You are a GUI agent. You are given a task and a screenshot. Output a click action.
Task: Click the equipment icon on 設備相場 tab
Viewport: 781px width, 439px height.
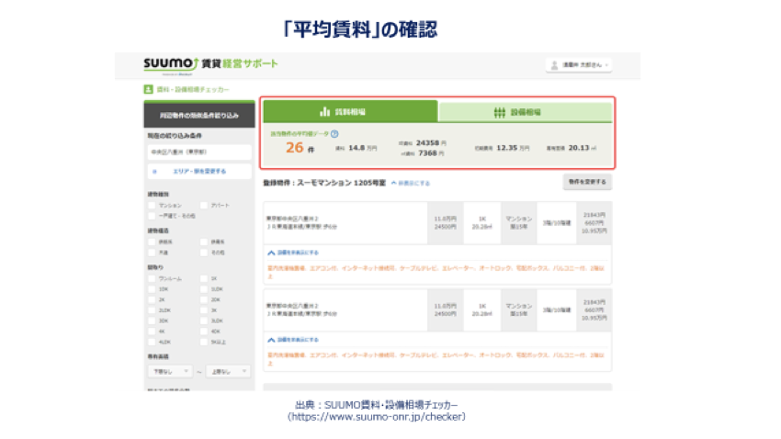pyautogui.click(x=500, y=112)
